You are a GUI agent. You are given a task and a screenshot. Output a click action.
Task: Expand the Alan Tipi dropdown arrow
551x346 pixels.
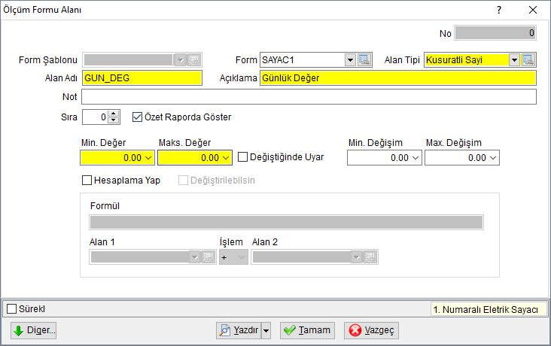click(x=514, y=60)
